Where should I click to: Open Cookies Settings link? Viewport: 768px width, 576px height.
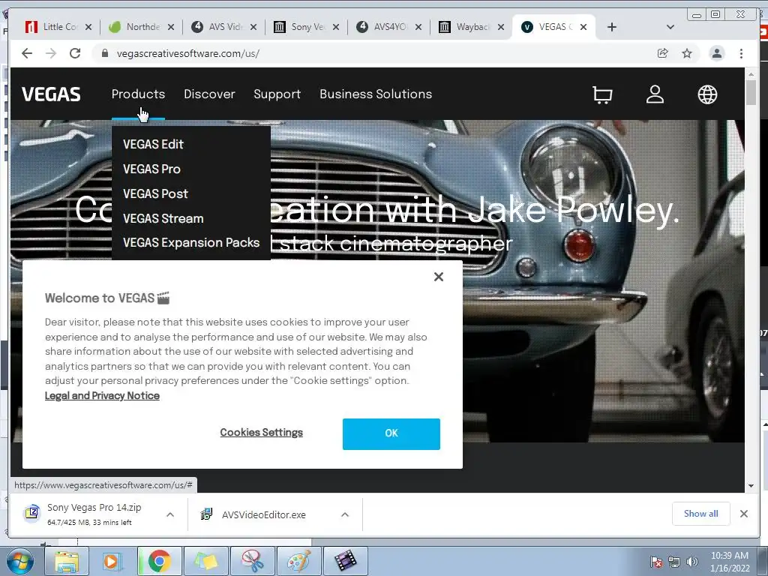(262, 433)
